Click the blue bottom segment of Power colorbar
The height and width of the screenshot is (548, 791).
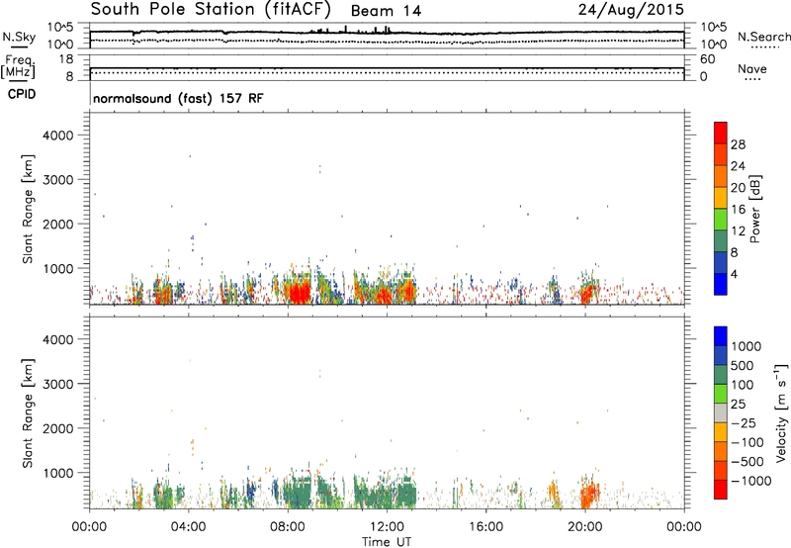pyautogui.click(x=721, y=284)
